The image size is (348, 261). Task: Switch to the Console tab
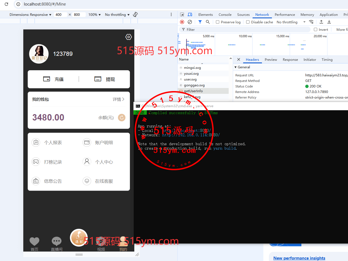pyautogui.click(x=225, y=15)
